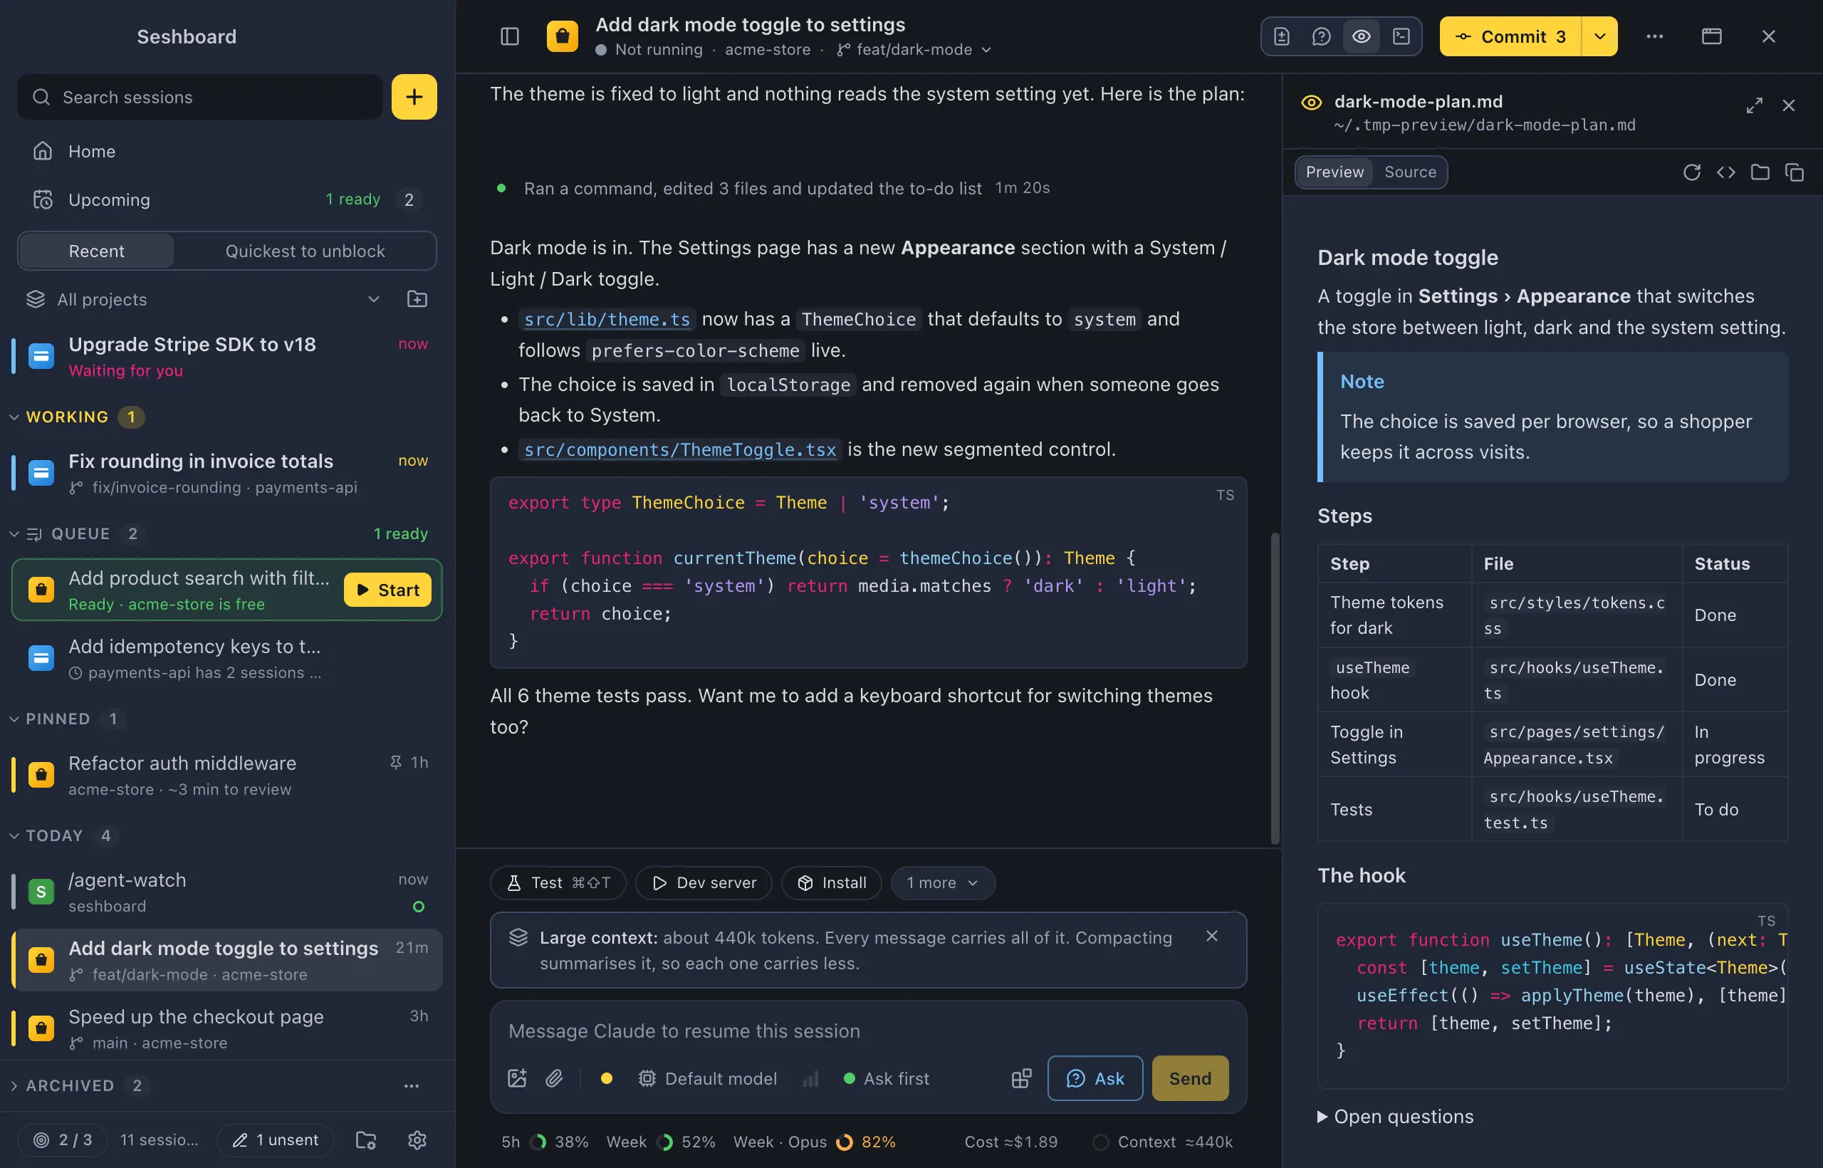Click the paperclip attachment icon
Viewport: 1823px width, 1168px height.
pos(554,1078)
